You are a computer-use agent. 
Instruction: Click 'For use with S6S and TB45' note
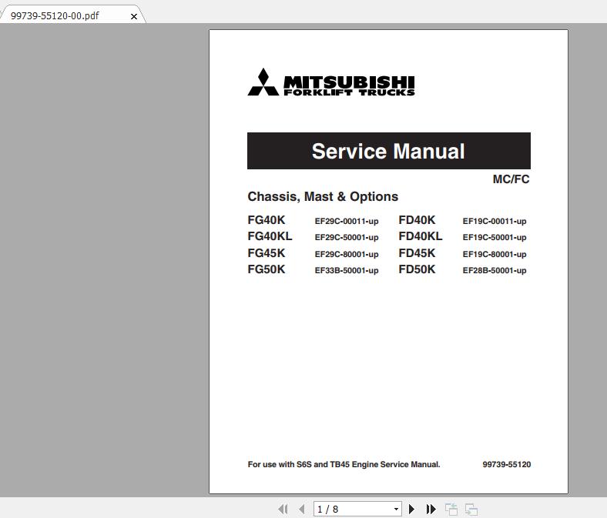point(344,464)
